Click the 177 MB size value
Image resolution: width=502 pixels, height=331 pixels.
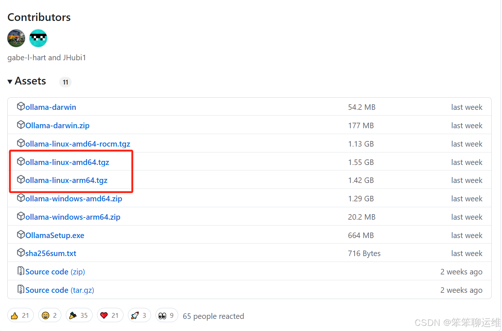click(361, 126)
